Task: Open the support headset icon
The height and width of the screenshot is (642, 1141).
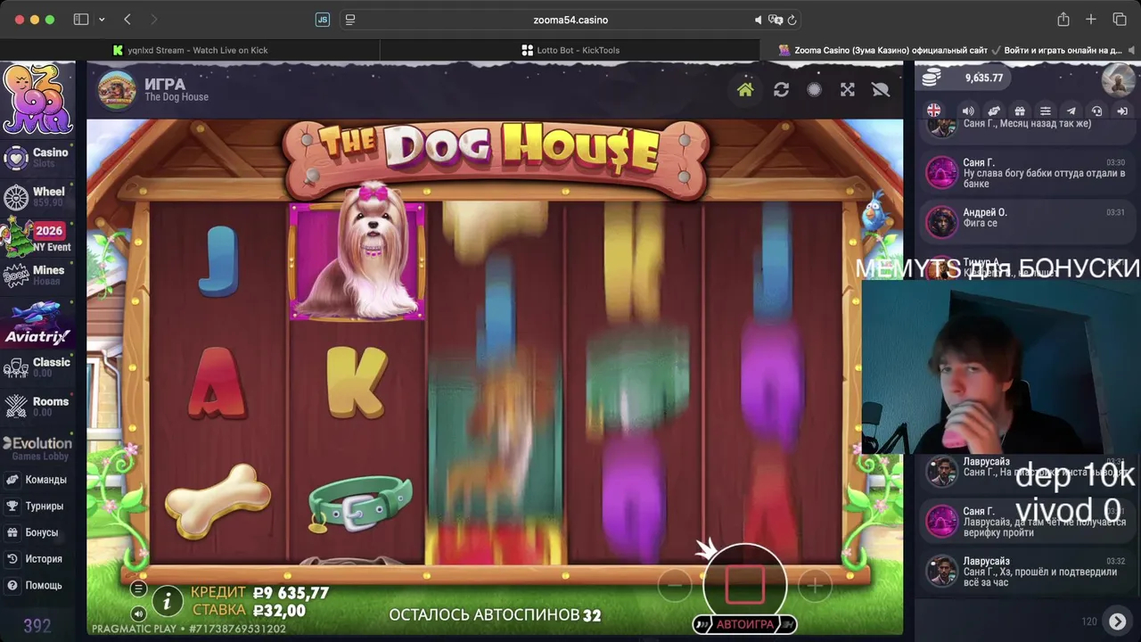Action: (1097, 111)
